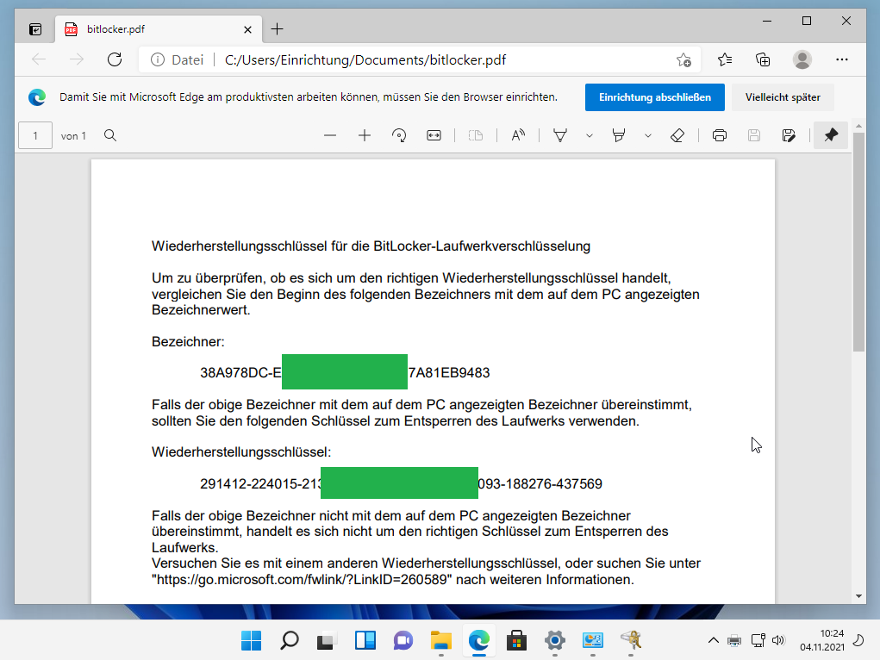Open the tab actions menu icon

tap(34, 29)
